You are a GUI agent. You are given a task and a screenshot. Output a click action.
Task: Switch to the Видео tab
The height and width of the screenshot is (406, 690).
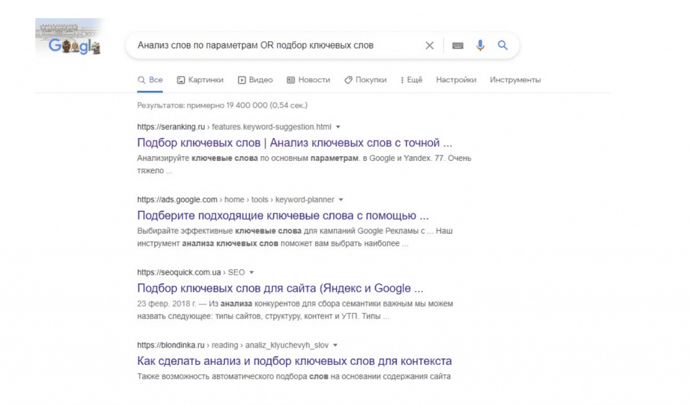(x=255, y=79)
